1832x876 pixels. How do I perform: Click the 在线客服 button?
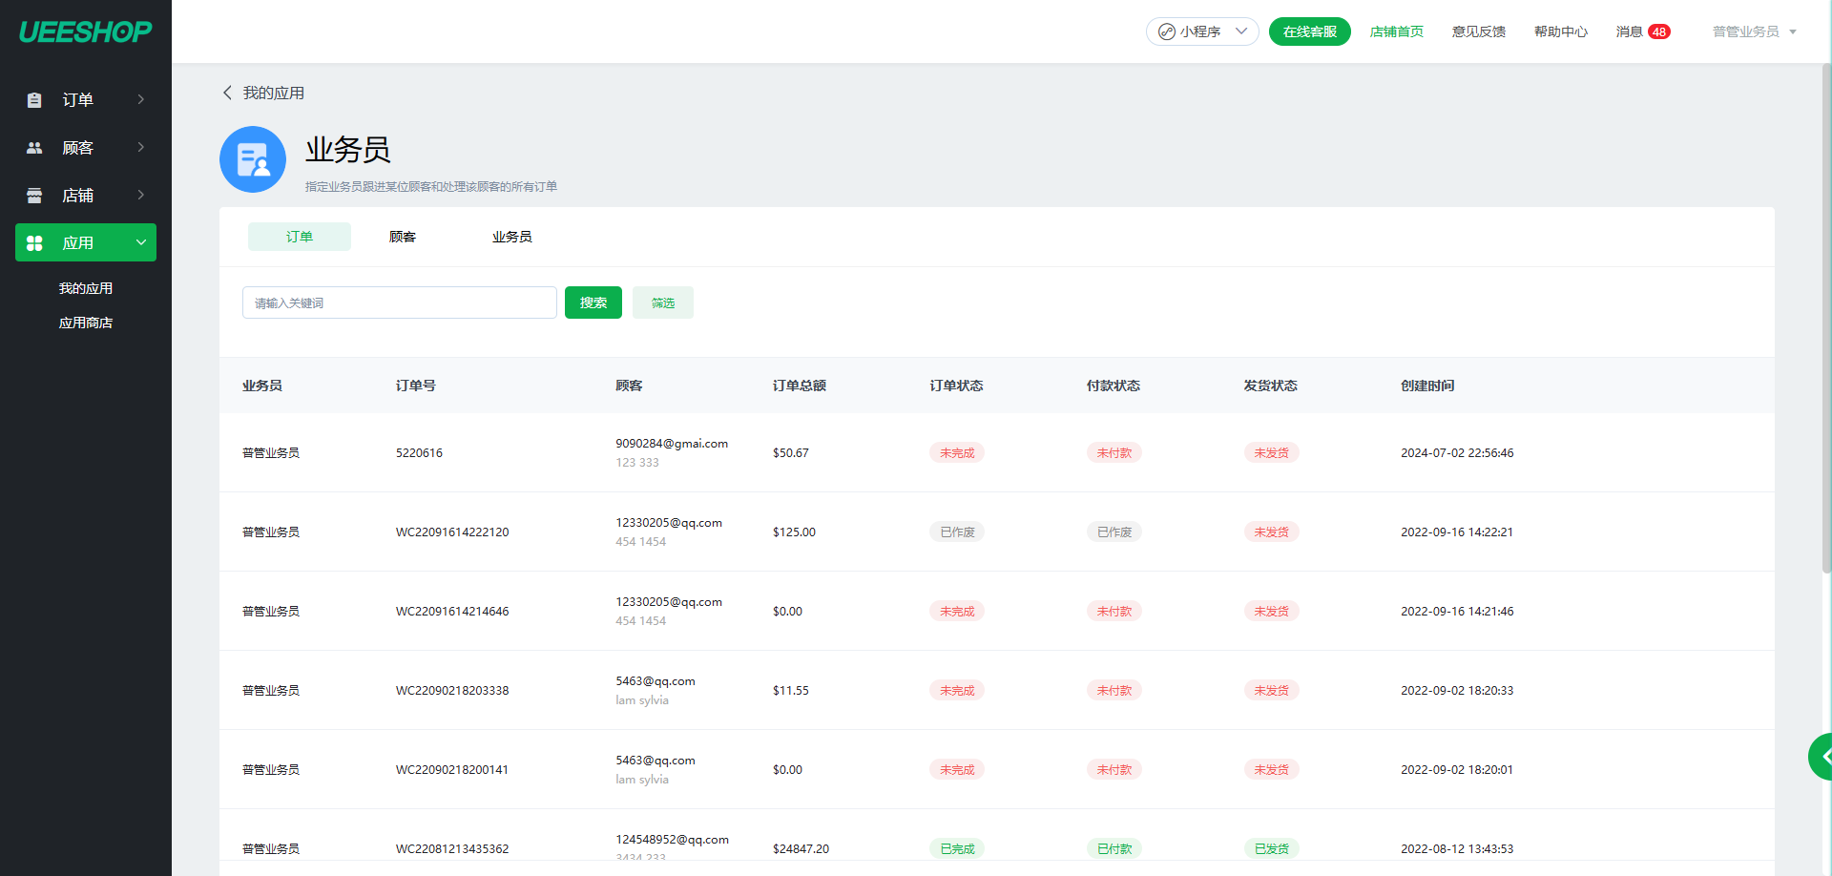tap(1309, 31)
